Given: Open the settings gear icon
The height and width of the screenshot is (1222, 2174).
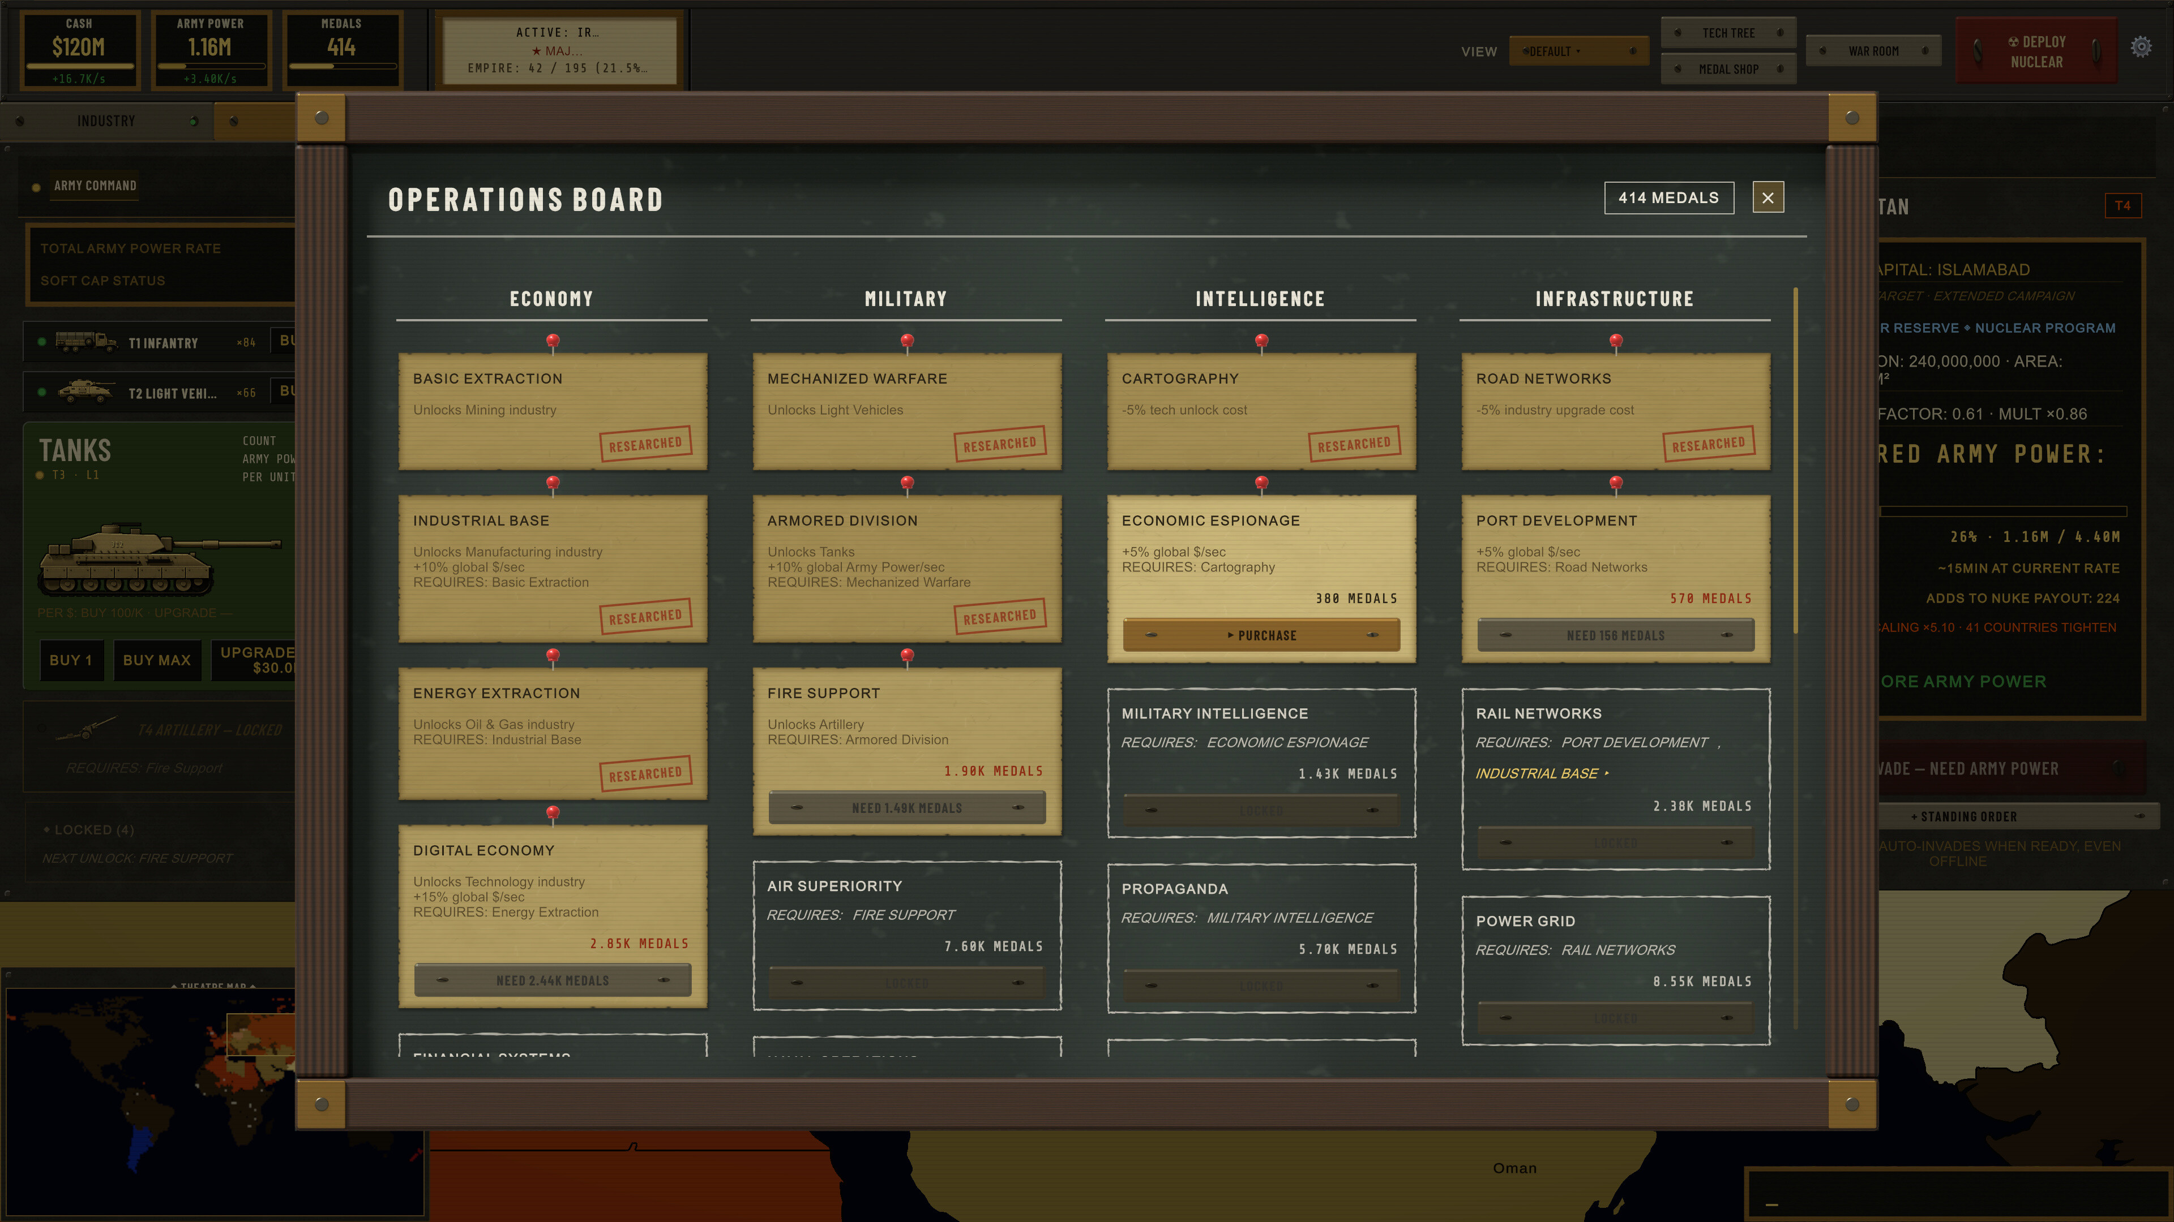Looking at the screenshot, I should click(x=2141, y=47).
